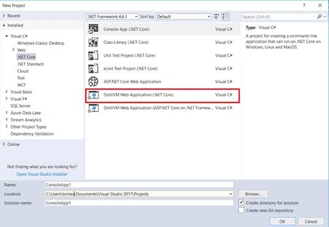Click the Class Library (.NET Core) template icon
This screenshot has width=329, height=227.
pyautogui.click(x=93, y=42)
